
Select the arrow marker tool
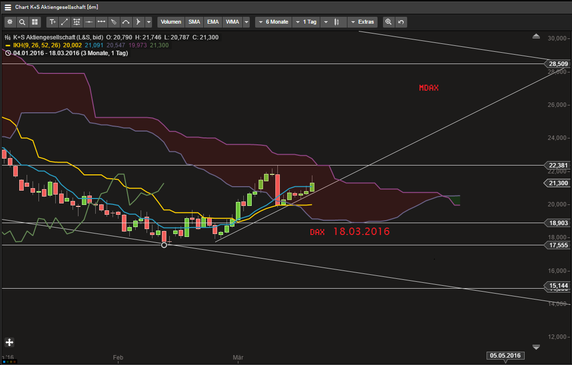(x=138, y=22)
